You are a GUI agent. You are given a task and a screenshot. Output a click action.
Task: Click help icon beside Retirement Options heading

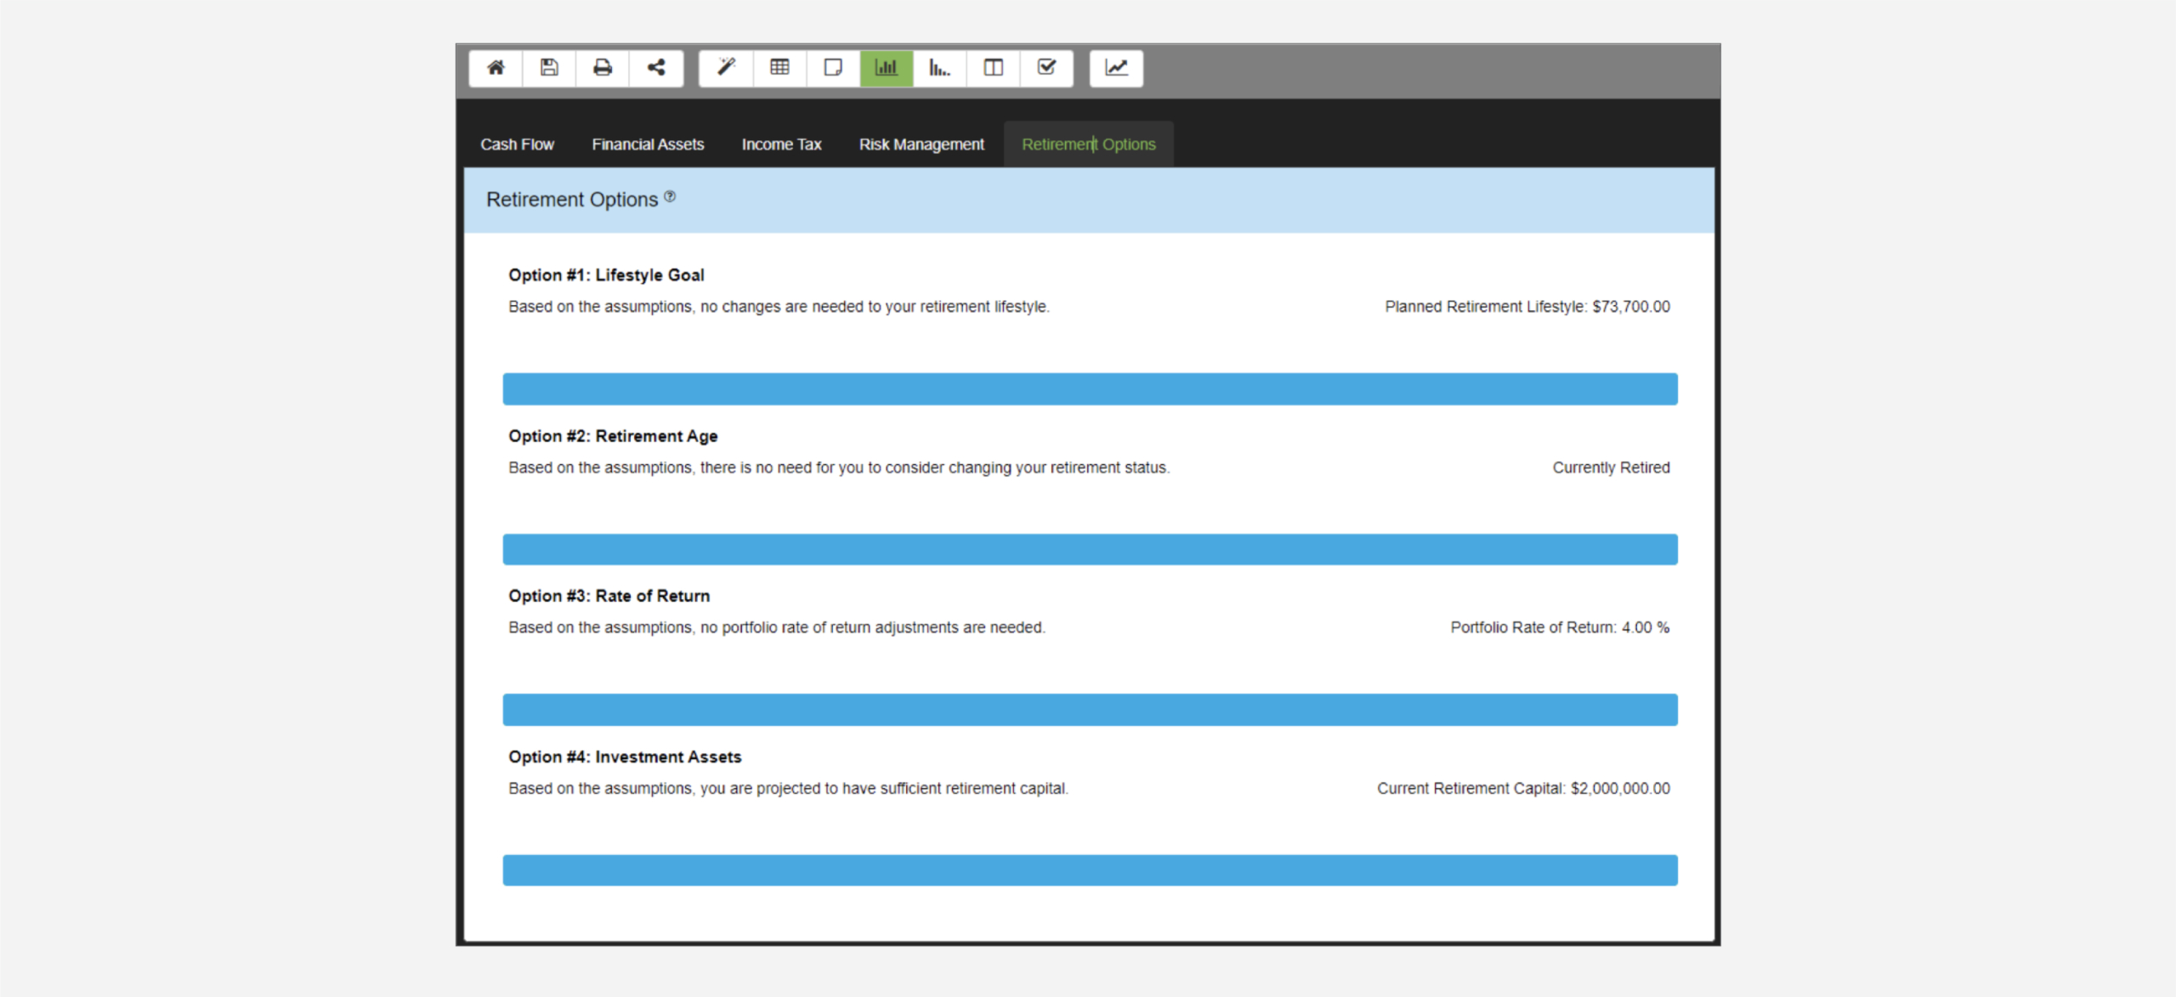670,197
